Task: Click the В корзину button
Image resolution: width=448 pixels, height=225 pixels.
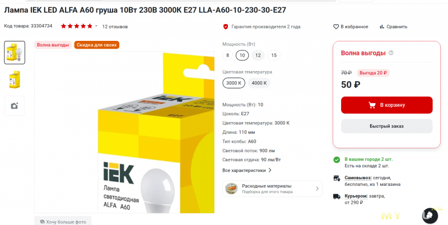Action: point(386,105)
